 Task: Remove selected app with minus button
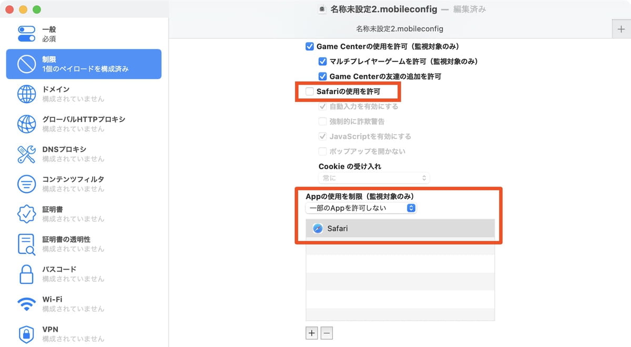(327, 333)
